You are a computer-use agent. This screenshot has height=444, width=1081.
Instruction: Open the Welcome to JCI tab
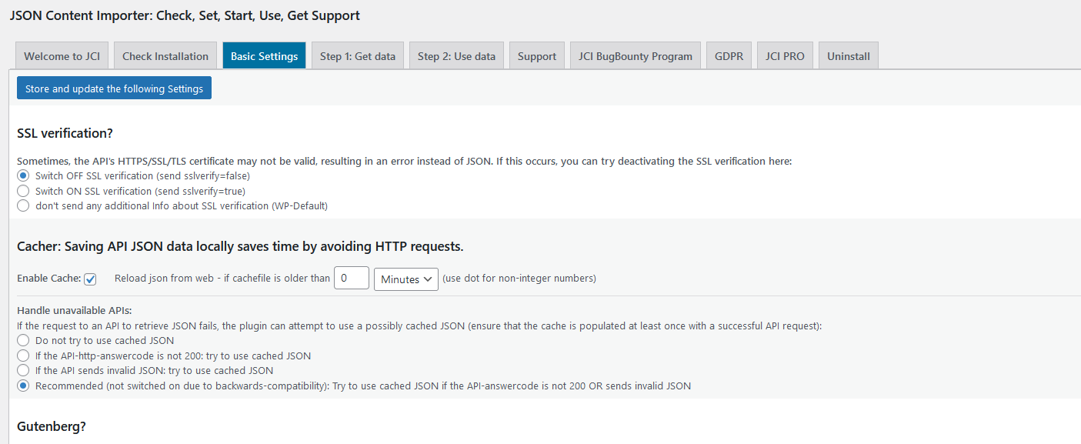tap(62, 56)
